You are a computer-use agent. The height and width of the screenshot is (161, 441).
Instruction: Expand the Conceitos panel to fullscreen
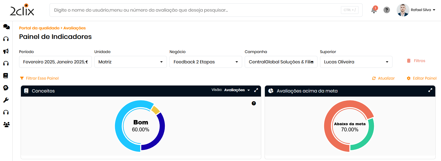pyautogui.click(x=256, y=90)
